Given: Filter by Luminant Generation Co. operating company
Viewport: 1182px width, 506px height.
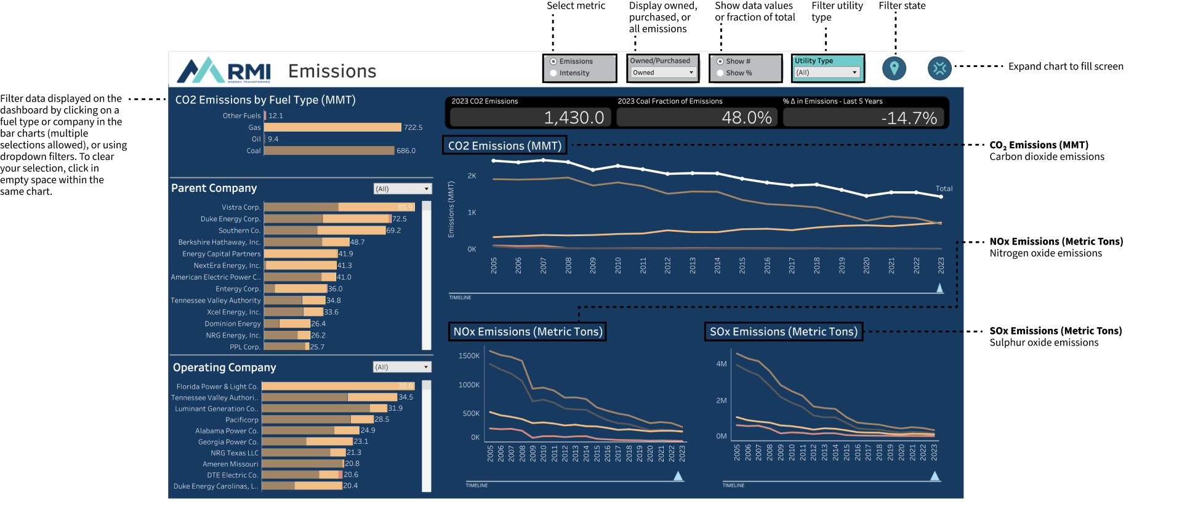Looking at the screenshot, I should point(324,409).
